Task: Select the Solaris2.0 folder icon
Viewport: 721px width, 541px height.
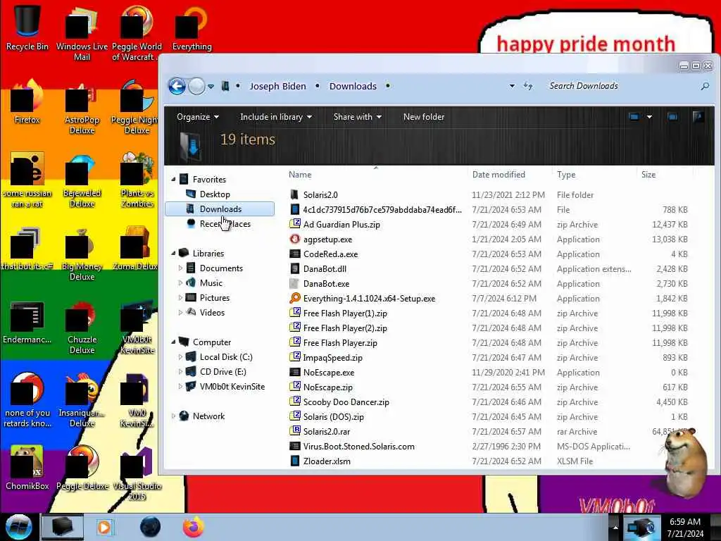Action: 295,194
